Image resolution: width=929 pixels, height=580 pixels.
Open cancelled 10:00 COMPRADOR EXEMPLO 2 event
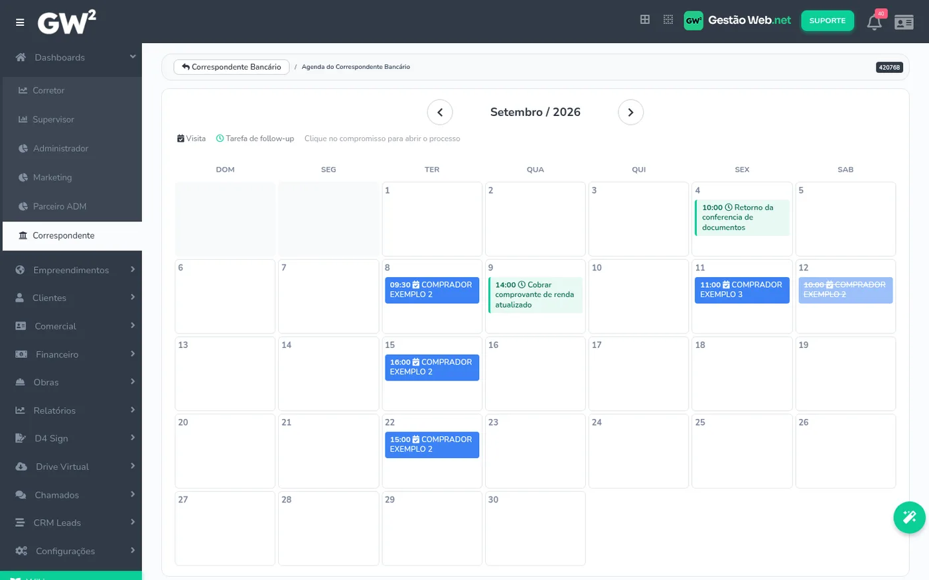point(845,290)
